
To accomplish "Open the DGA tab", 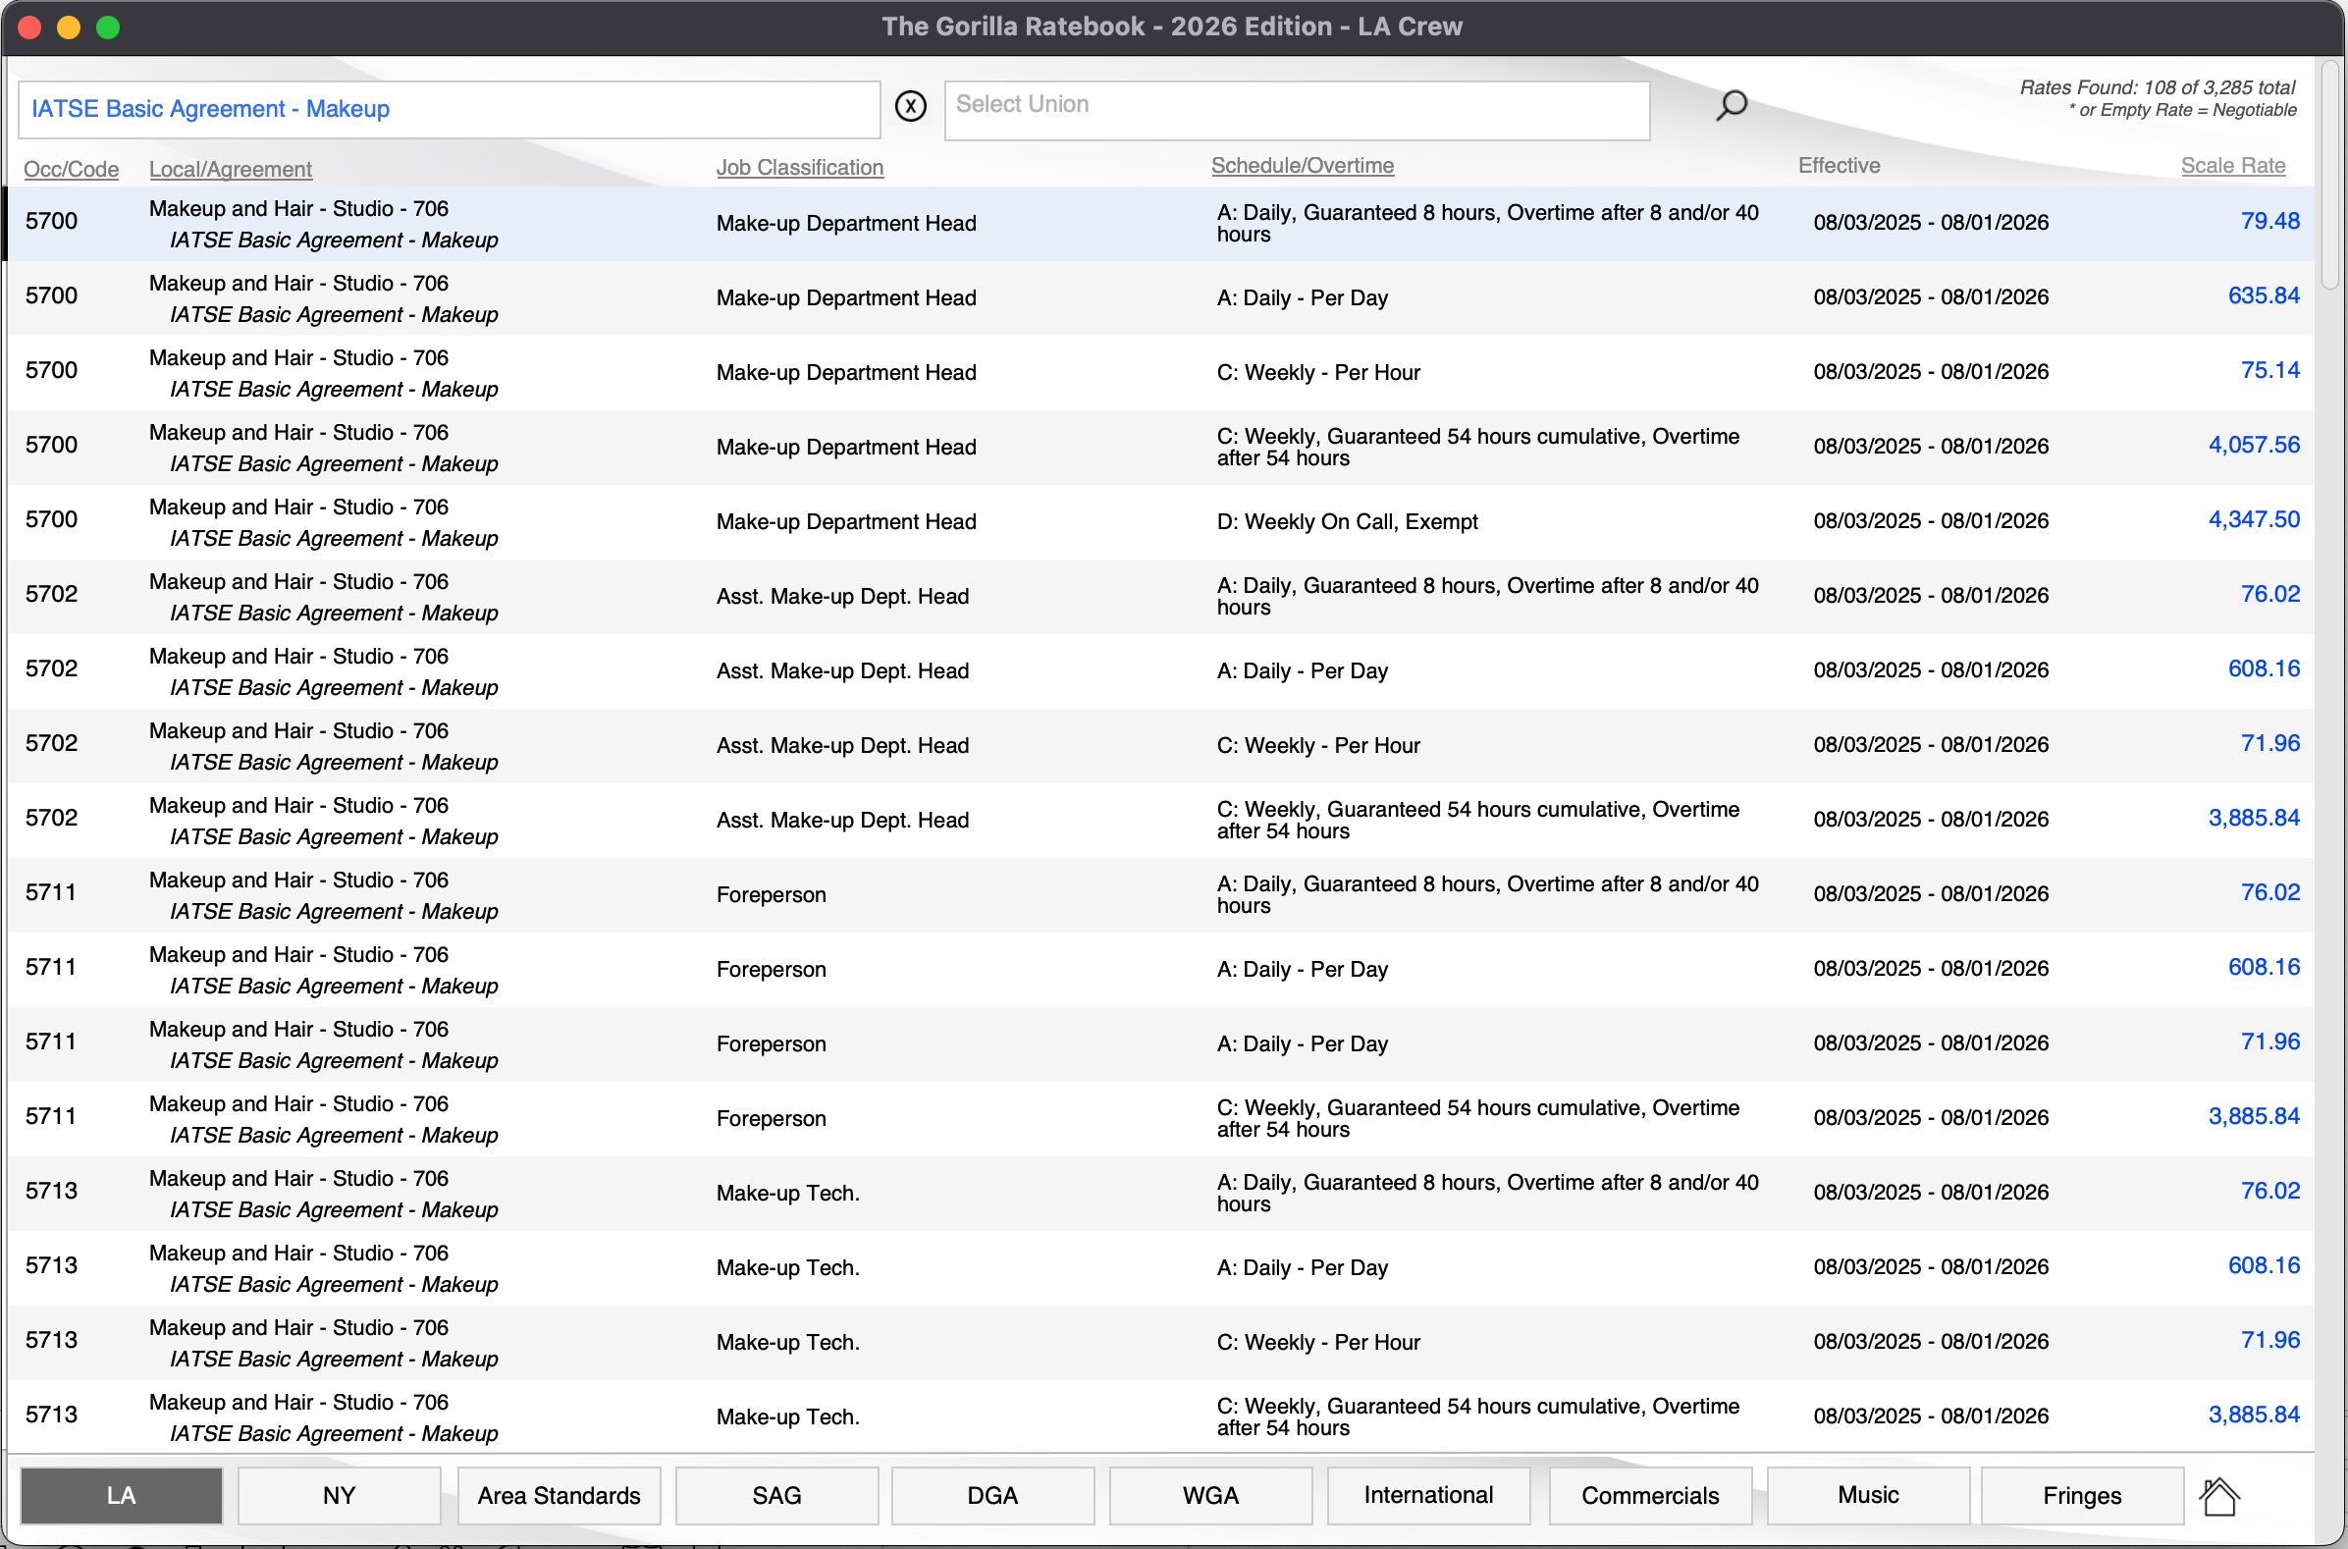I will tap(991, 1496).
